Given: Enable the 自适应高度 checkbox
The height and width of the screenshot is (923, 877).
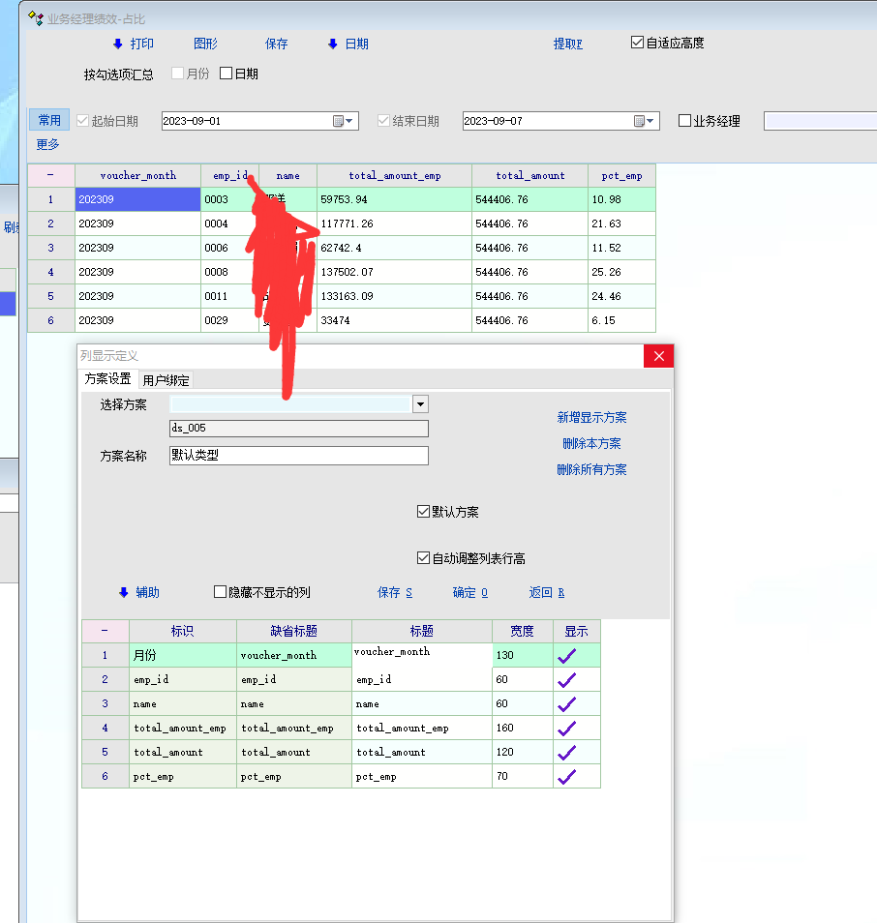Looking at the screenshot, I should tap(637, 43).
